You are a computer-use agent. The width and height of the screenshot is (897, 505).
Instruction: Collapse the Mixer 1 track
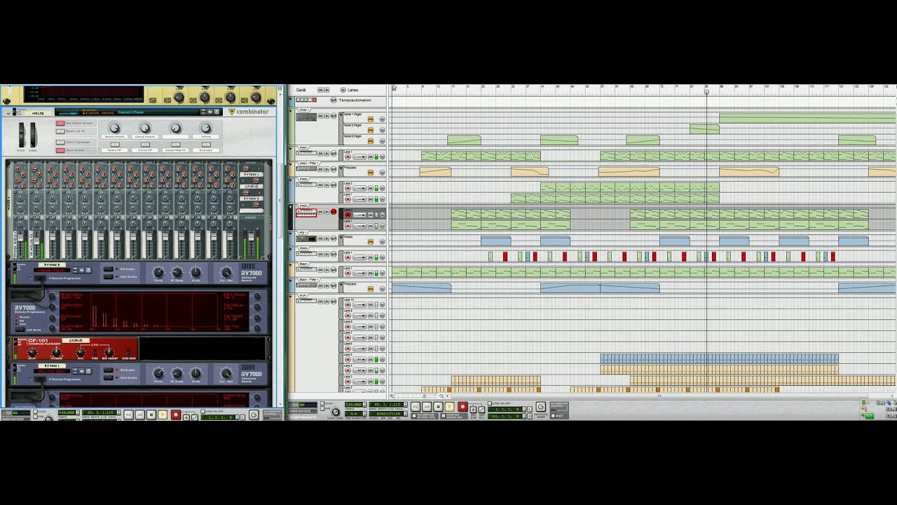pyautogui.click(x=290, y=111)
